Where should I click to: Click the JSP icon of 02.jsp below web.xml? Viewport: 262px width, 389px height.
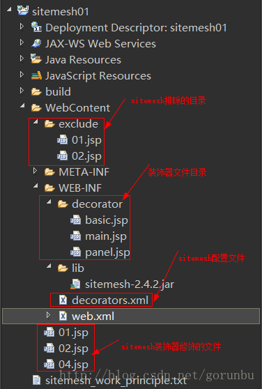coord(49,349)
